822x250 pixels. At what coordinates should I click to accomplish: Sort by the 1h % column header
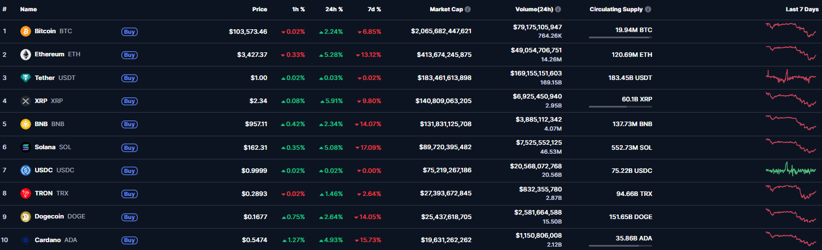(x=298, y=10)
